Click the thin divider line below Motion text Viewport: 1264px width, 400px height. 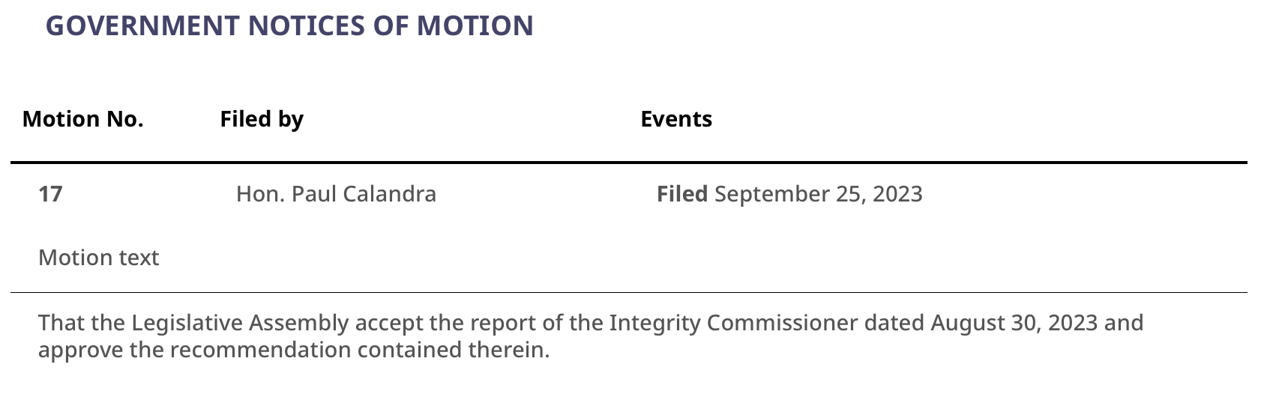coord(629,292)
